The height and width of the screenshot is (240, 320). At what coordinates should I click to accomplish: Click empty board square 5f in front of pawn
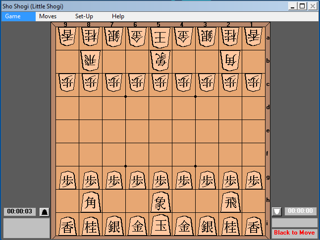pos(160,155)
